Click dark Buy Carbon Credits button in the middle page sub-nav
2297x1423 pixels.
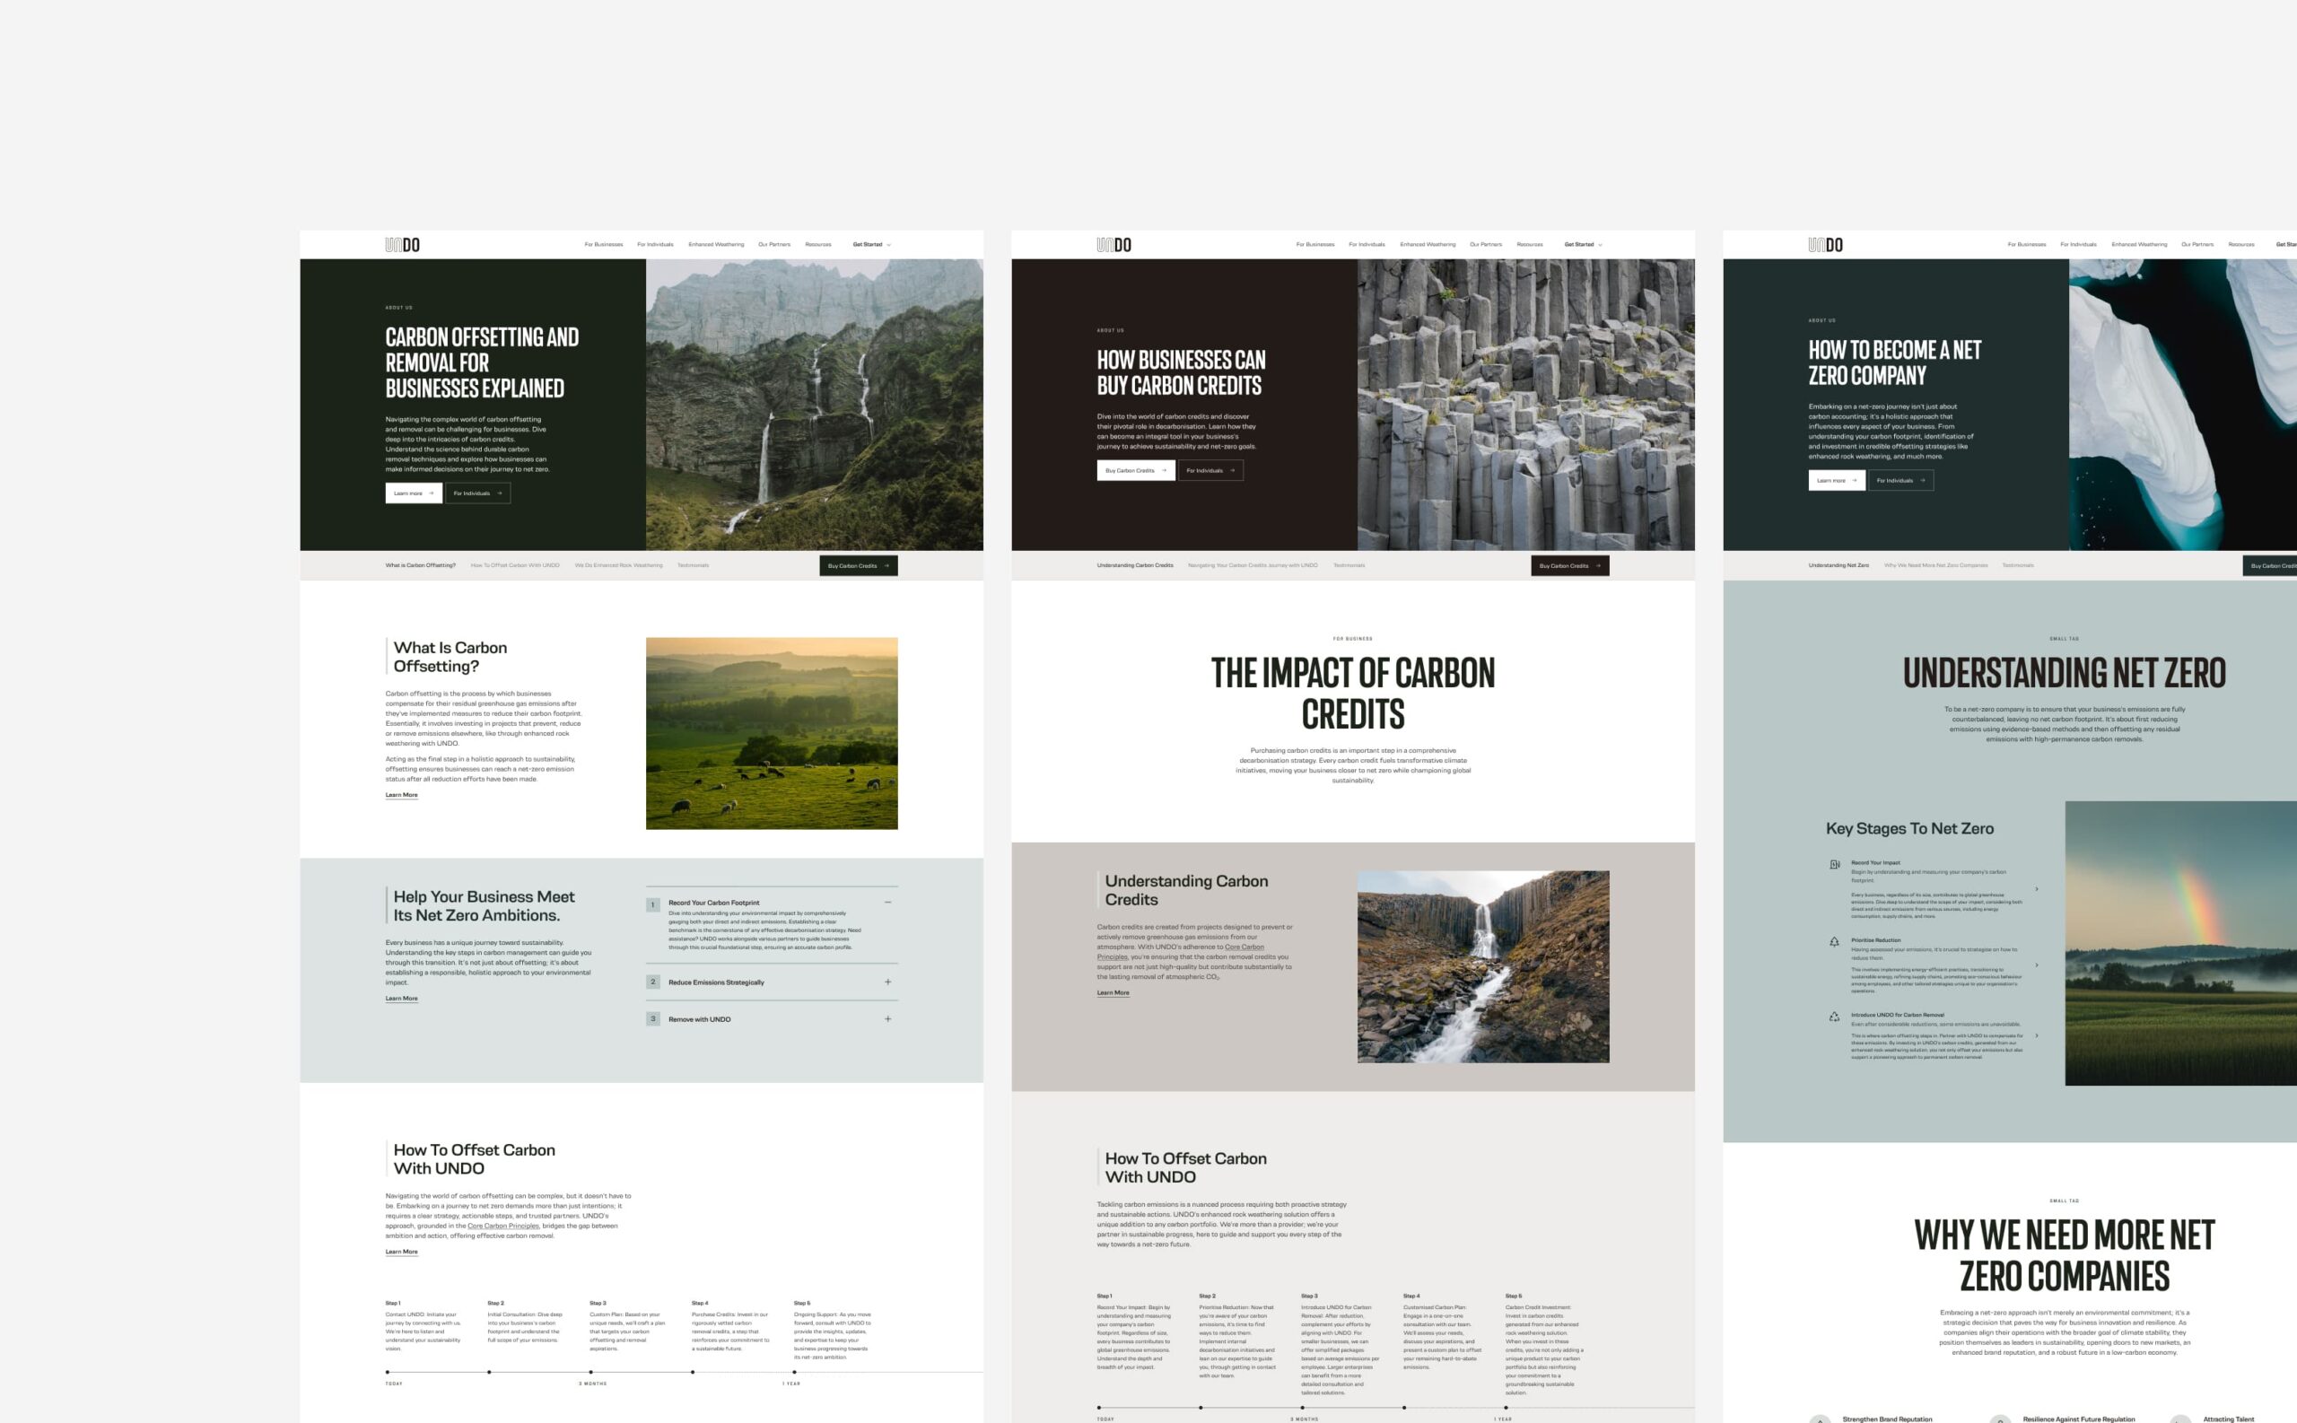[1569, 565]
